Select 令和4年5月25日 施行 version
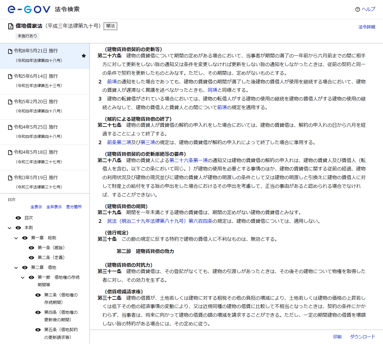 click(x=45, y=132)
